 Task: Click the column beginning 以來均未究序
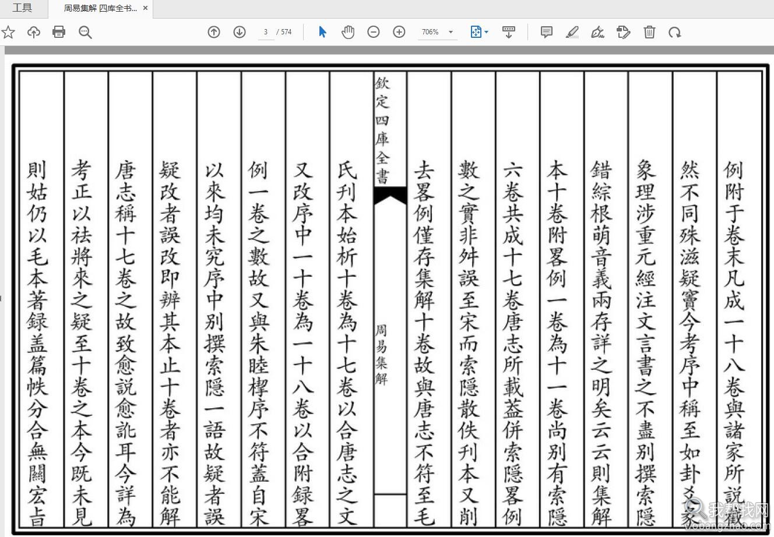[215, 343]
